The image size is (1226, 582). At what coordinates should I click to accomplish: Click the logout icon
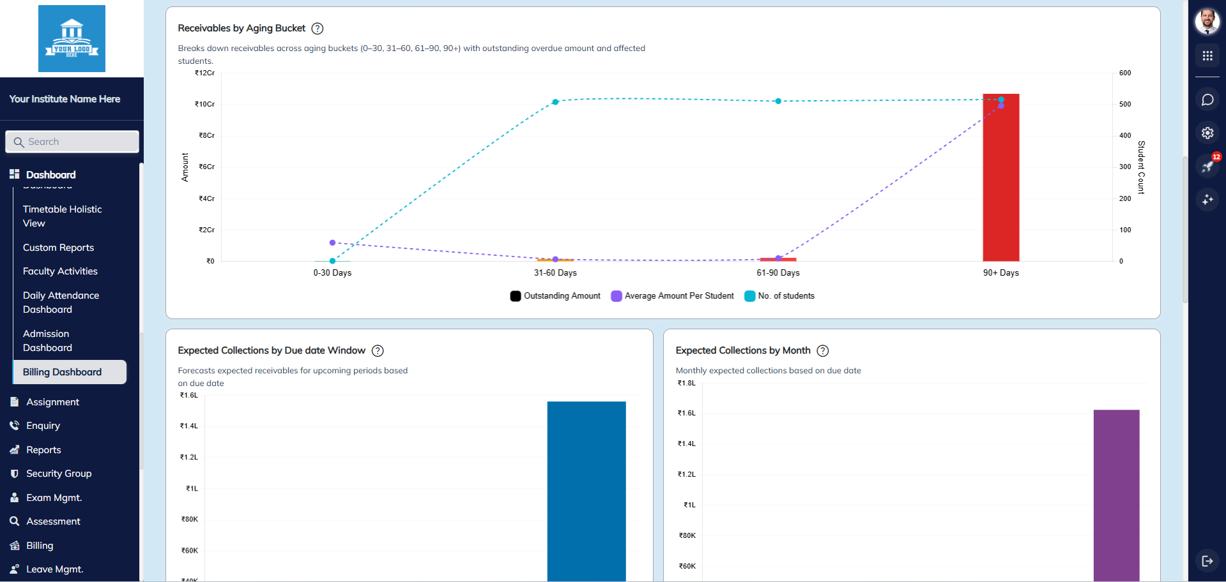coord(1207,561)
